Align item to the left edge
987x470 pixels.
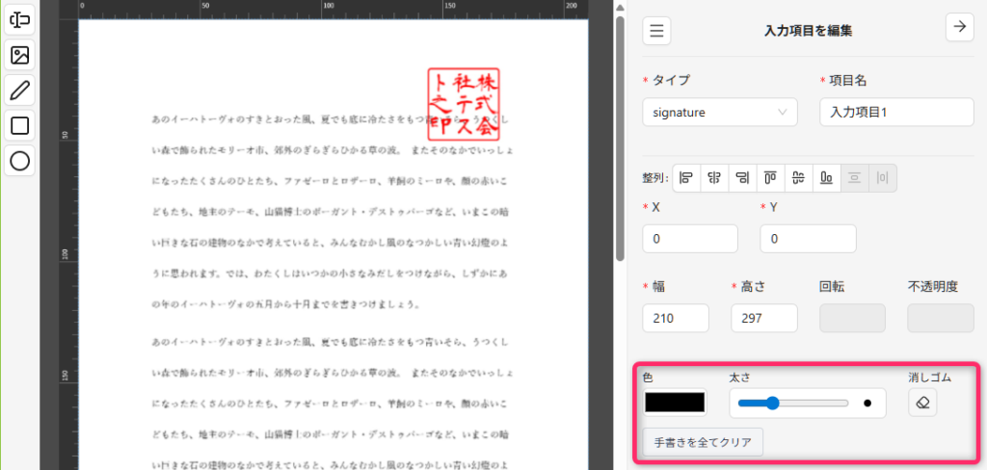pyautogui.click(x=686, y=177)
